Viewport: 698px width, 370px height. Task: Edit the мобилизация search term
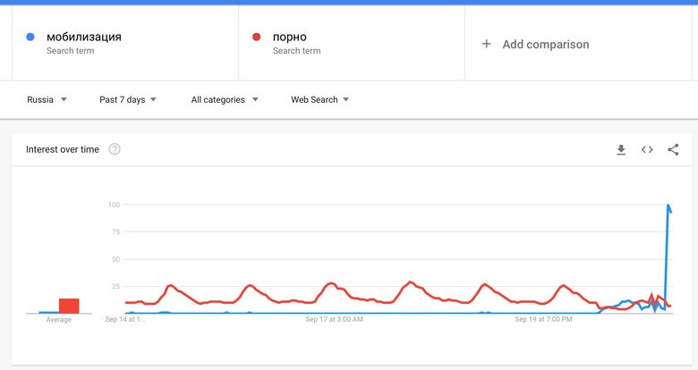[x=84, y=38]
